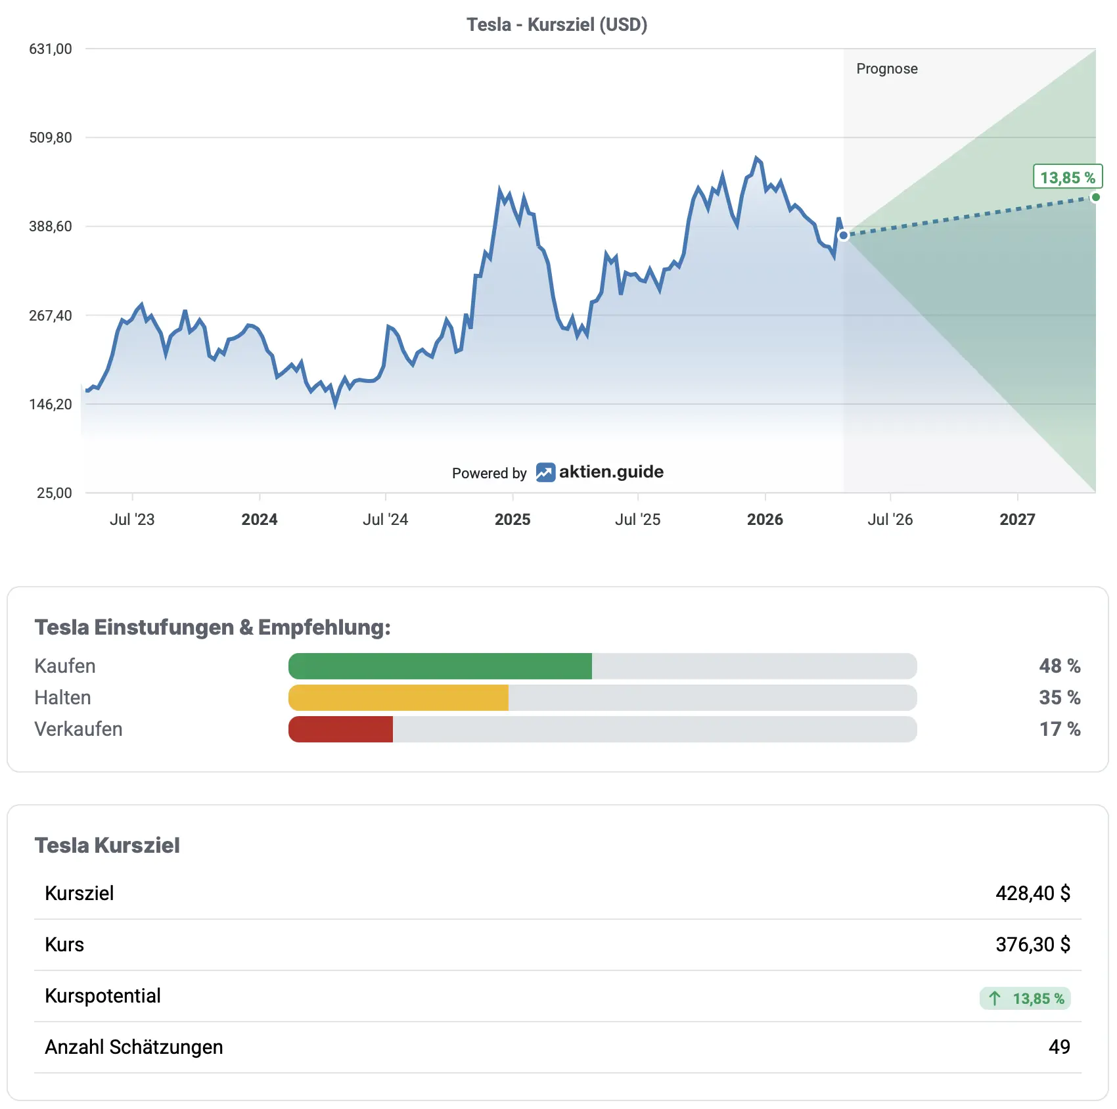The image size is (1117, 1109).
Task: Click the yellow Halten rating bar
Action: 398,698
